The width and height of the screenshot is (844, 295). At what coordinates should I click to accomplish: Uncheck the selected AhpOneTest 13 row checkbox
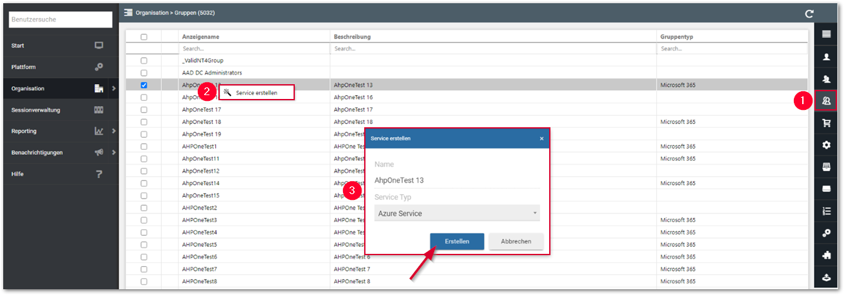pyautogui.click(x=144, y=85)
